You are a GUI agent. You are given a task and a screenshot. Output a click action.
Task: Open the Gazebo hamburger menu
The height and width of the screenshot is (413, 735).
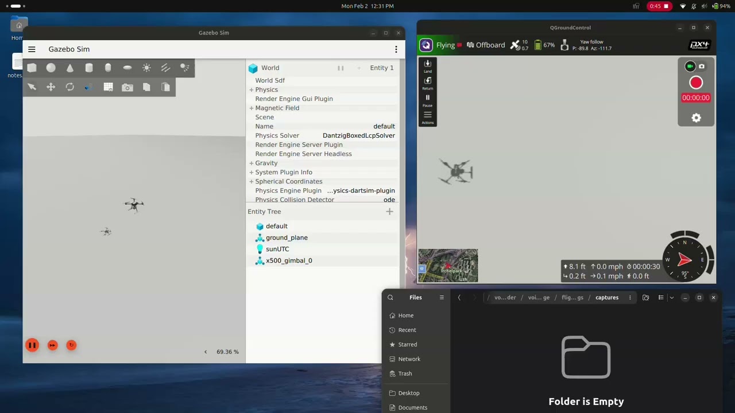click(32, 49)
